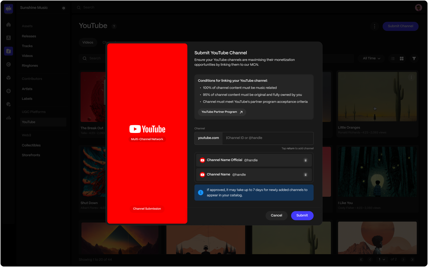Click the Submit button in dialog
The image size is (428, 267).
click(x=302, y=216)
